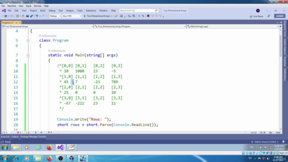Save the current file with Save icon
The height and width of the screenshot is (162, 288).
tap(27, 16)
